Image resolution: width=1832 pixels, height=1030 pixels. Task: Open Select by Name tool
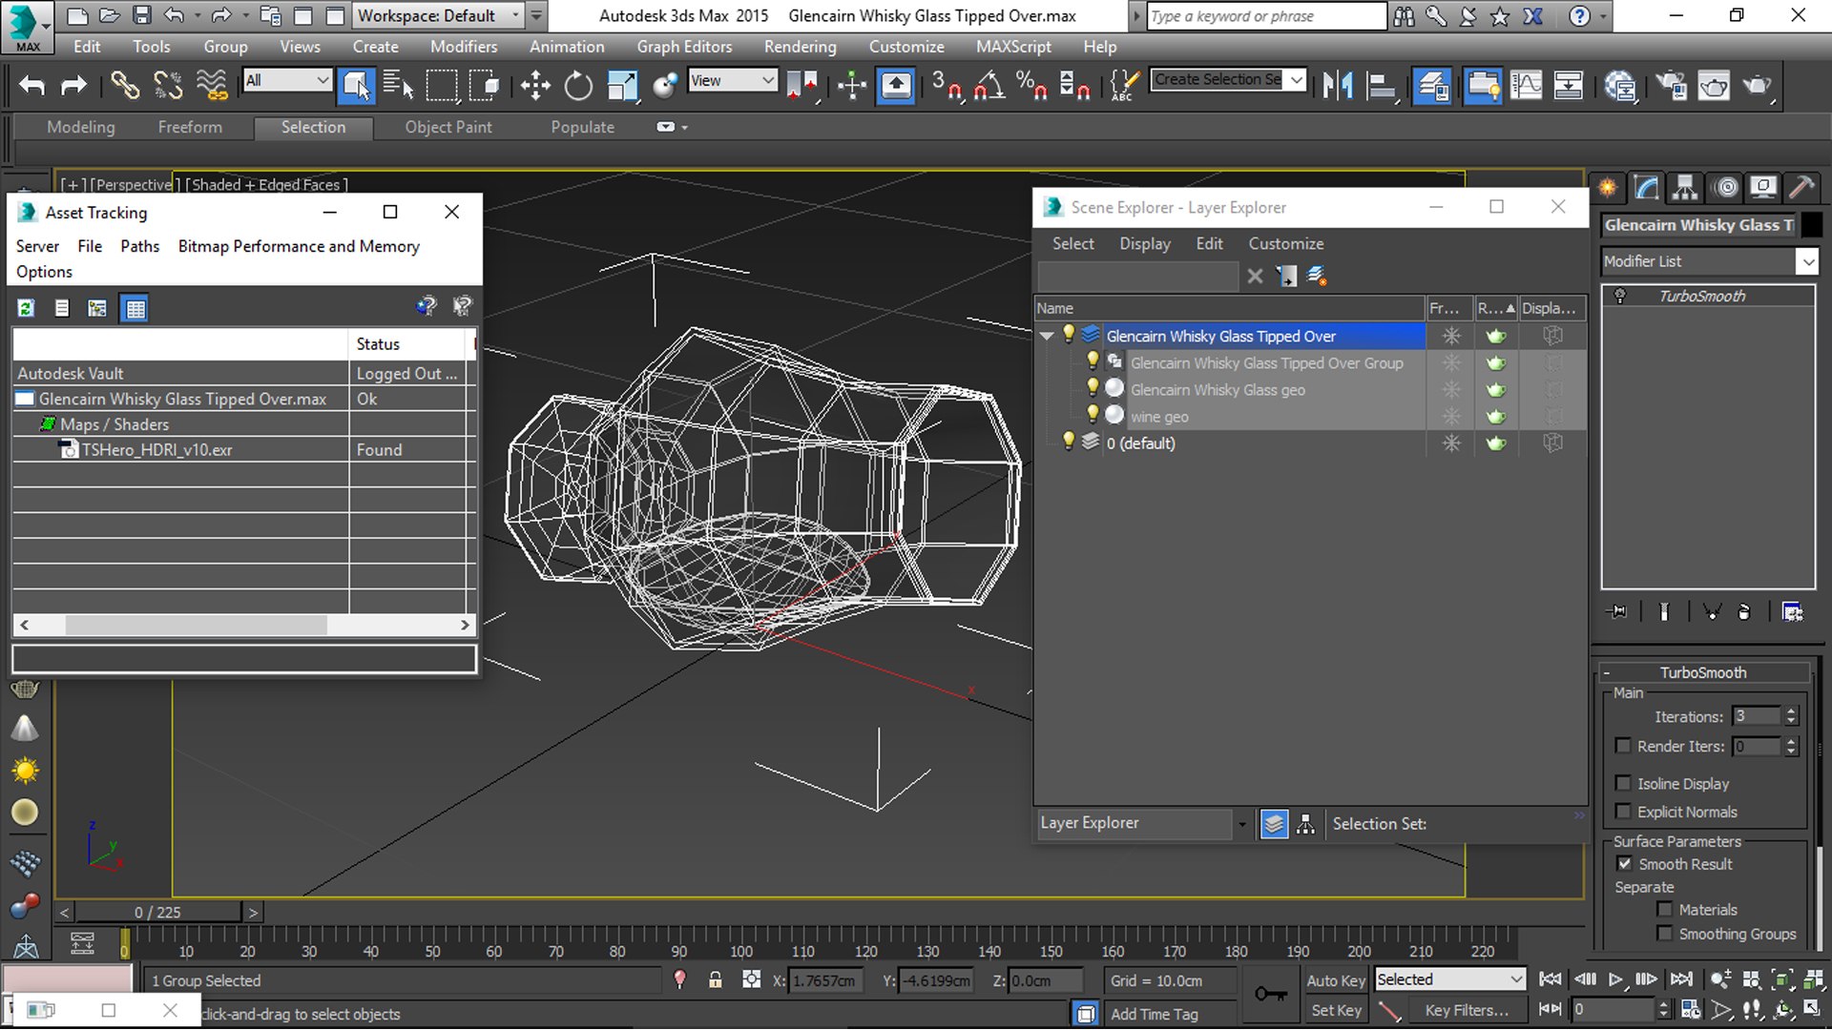(398, 86)
